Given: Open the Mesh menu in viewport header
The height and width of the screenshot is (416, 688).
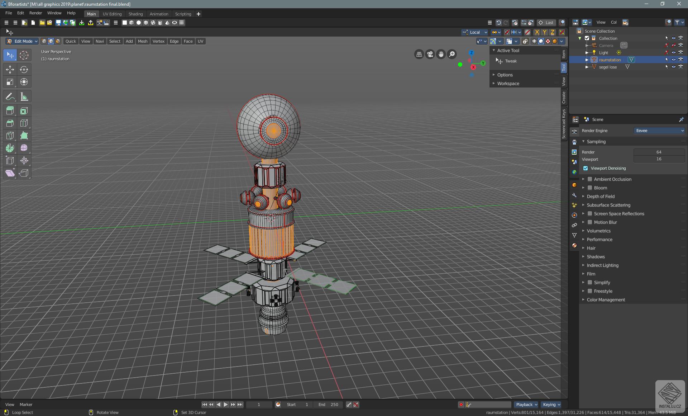Looking at the screenshot, I should click(143, 41).
